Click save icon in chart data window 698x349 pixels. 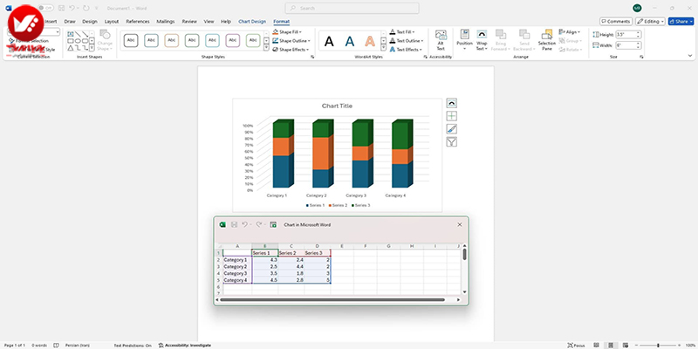[234, 225]
